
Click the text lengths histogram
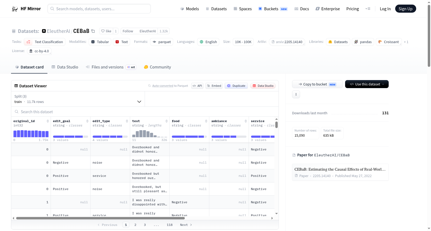point(150,134)
